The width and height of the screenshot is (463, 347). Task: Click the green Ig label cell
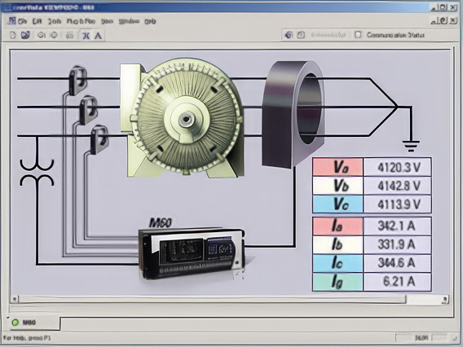click(x=337, y=282)
